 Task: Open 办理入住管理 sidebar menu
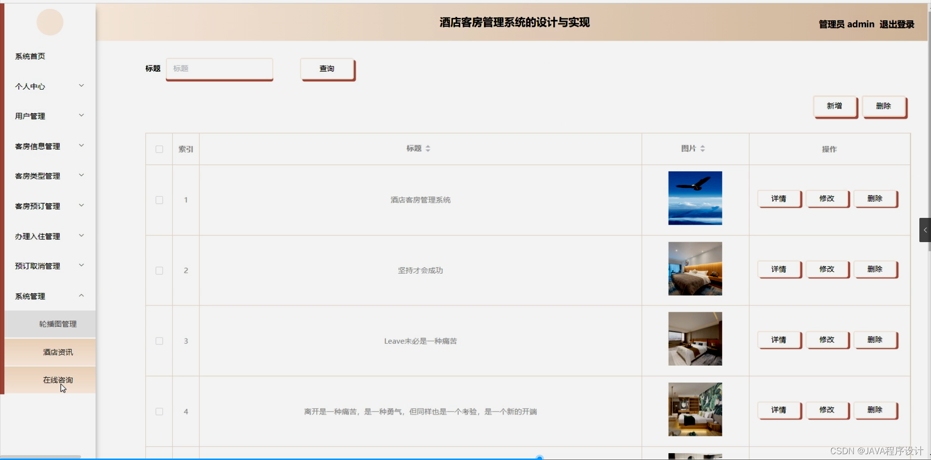pyautogui.click(x=38, y=236)
